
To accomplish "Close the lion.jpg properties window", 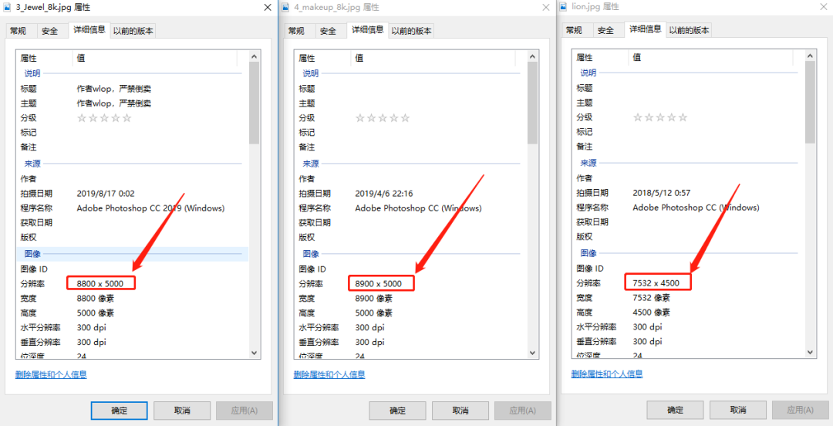I will pyautogui.click(x=822, y=7).
